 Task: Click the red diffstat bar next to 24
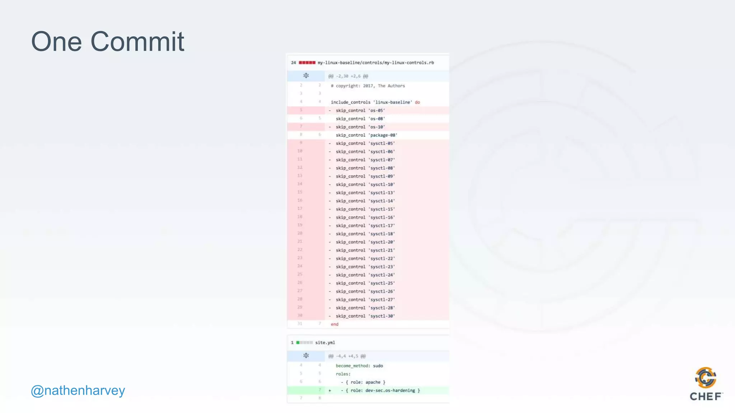(x=307, y=62)
